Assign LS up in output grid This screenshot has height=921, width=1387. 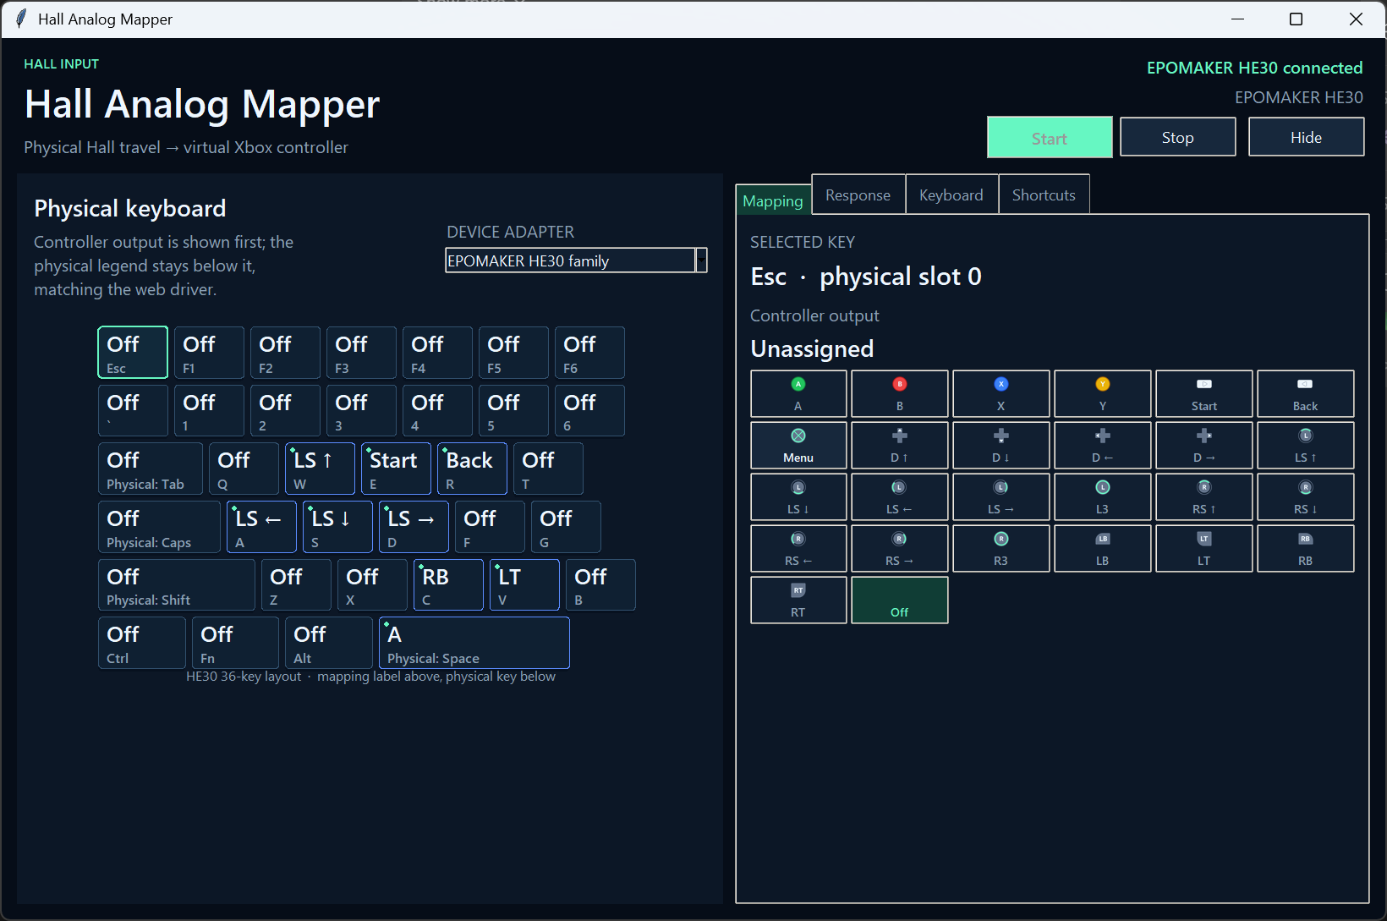(1306, 445)
